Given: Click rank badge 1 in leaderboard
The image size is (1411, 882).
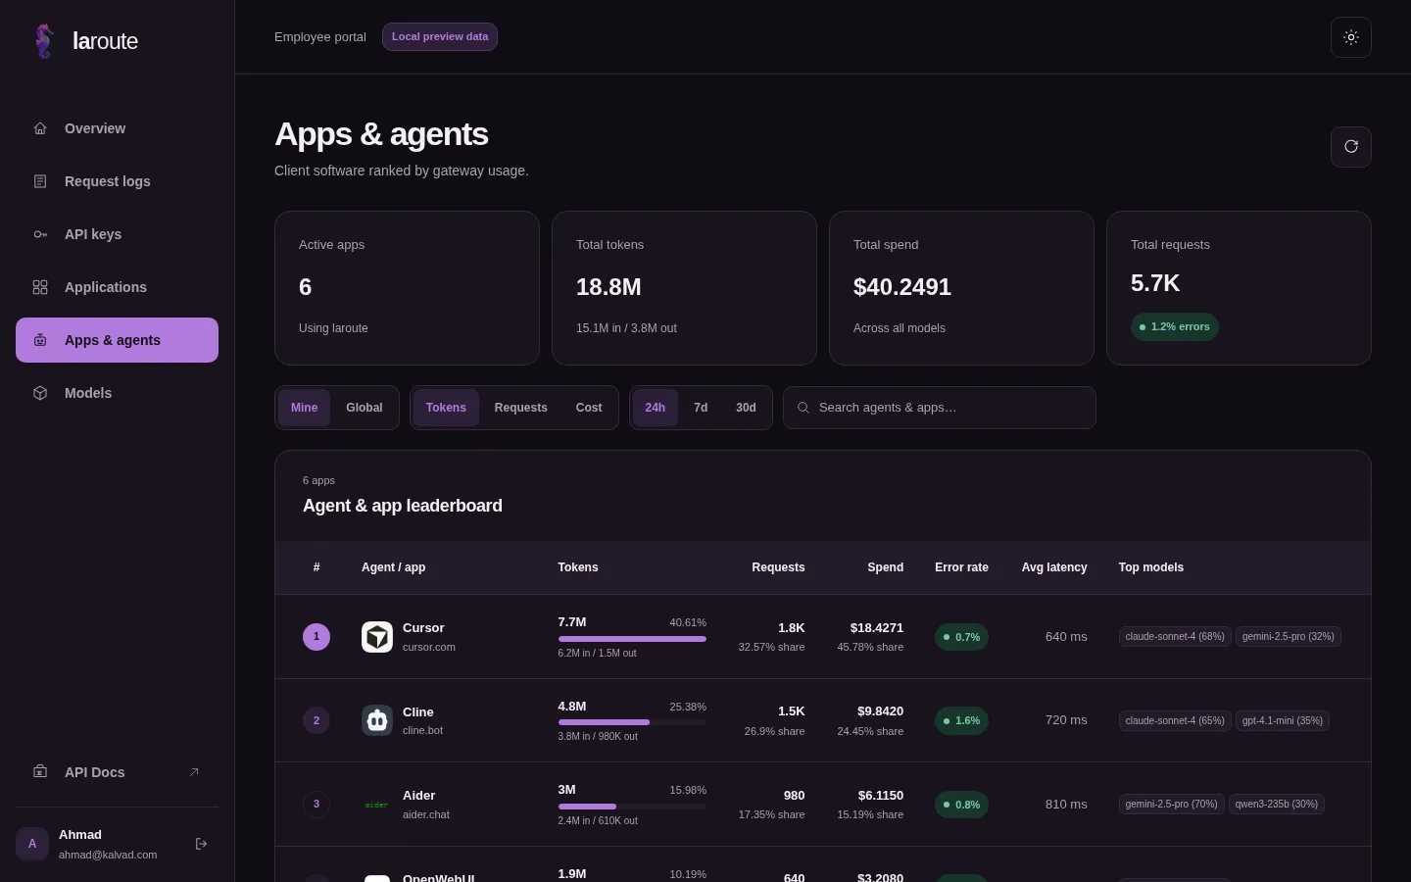Looking at the screenshot, I should pos(316,637).
